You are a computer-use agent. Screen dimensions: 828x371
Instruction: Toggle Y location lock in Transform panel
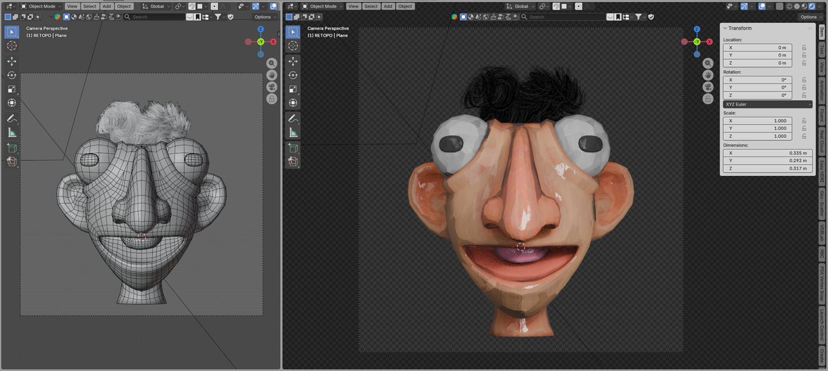click(804, 55)
